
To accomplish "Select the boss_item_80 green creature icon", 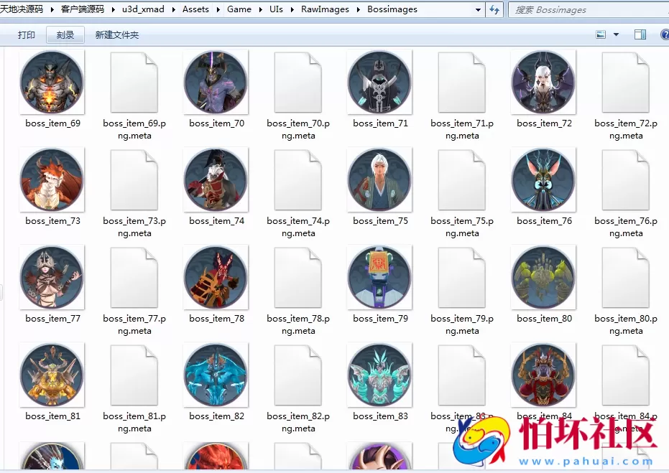I will (x=543, y=277).
